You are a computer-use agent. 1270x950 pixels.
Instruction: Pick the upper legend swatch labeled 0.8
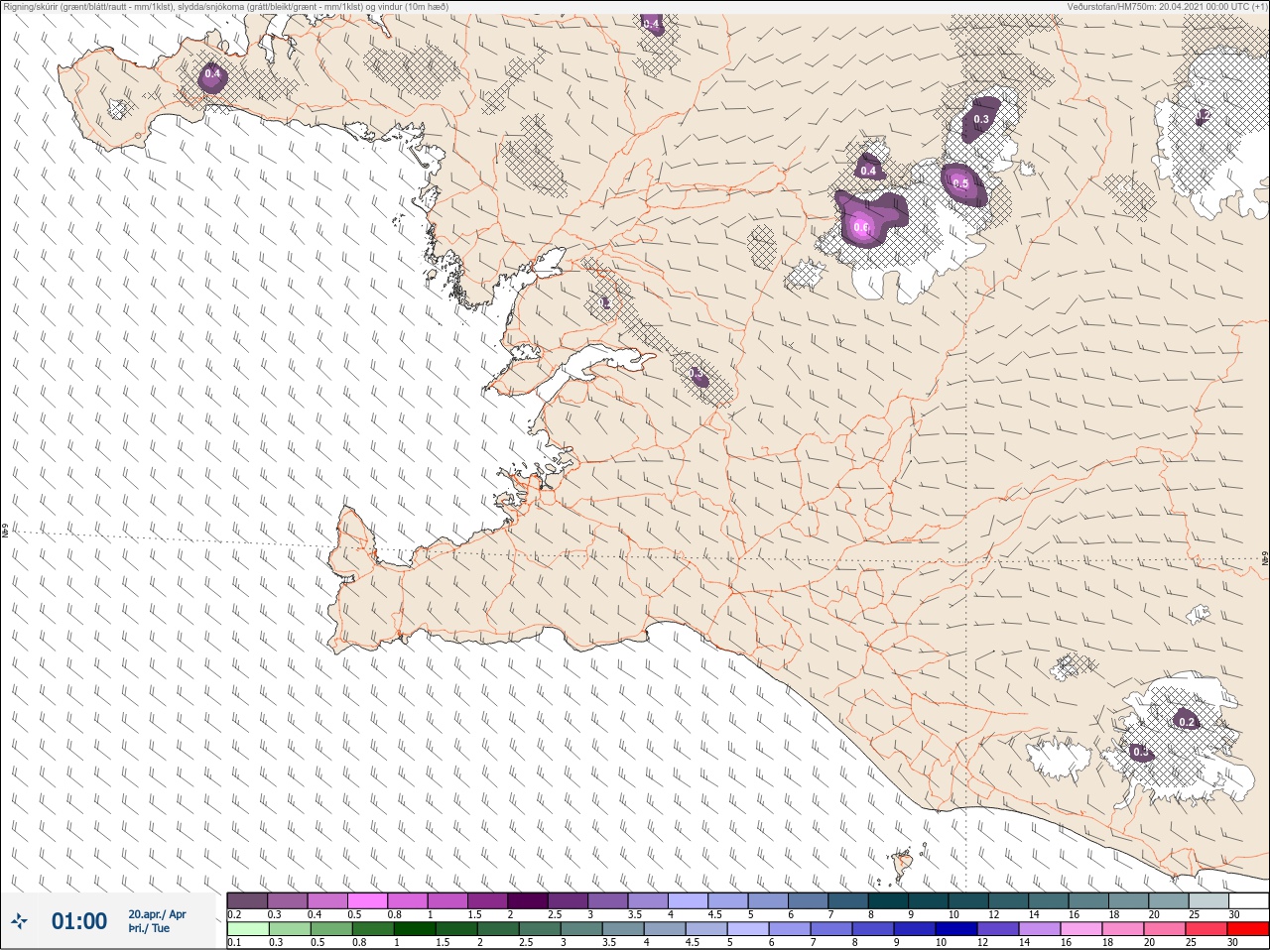(408, 900)
